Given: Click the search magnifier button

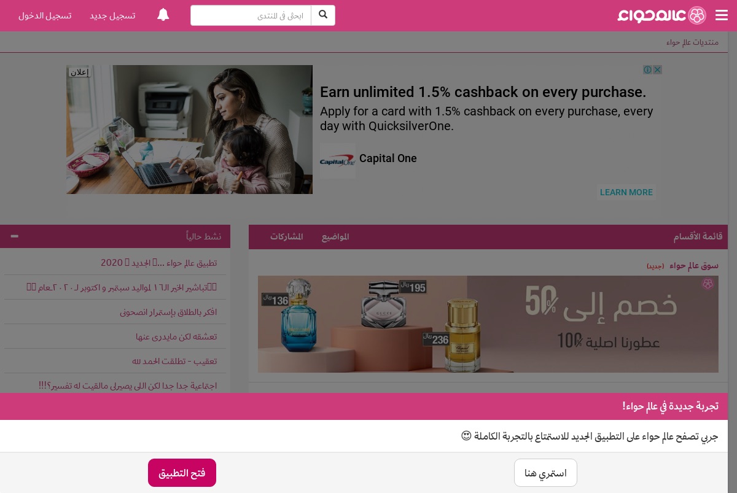Looking at the screenshot, I should 324,15.
